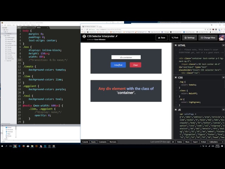Save the pen
225x169 pixels.
click(x=162, y=38)
